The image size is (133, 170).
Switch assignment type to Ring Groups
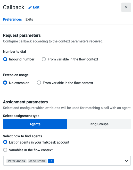[99, 124]
